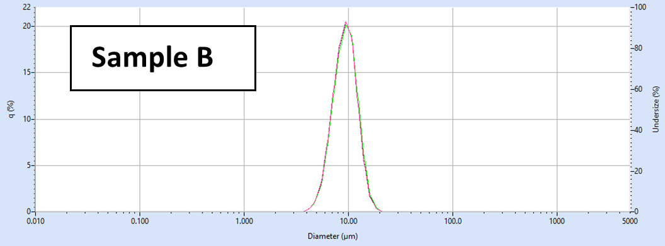
Task: Select the Diameter (µm) axis title
Action: (332, 237)
